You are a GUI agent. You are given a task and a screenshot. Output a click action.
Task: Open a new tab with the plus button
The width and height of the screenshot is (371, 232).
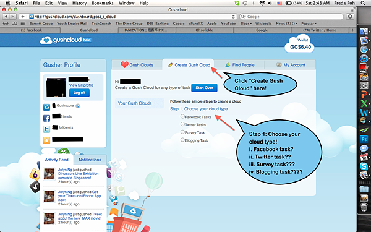352,30
